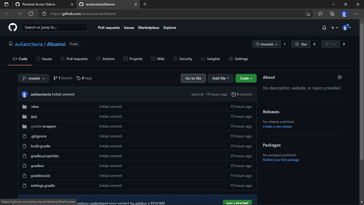This screenshot has height=205, width=364.
Task: Fork the Absensi repository
Action: pyautogui.click(x=330, y=44)
